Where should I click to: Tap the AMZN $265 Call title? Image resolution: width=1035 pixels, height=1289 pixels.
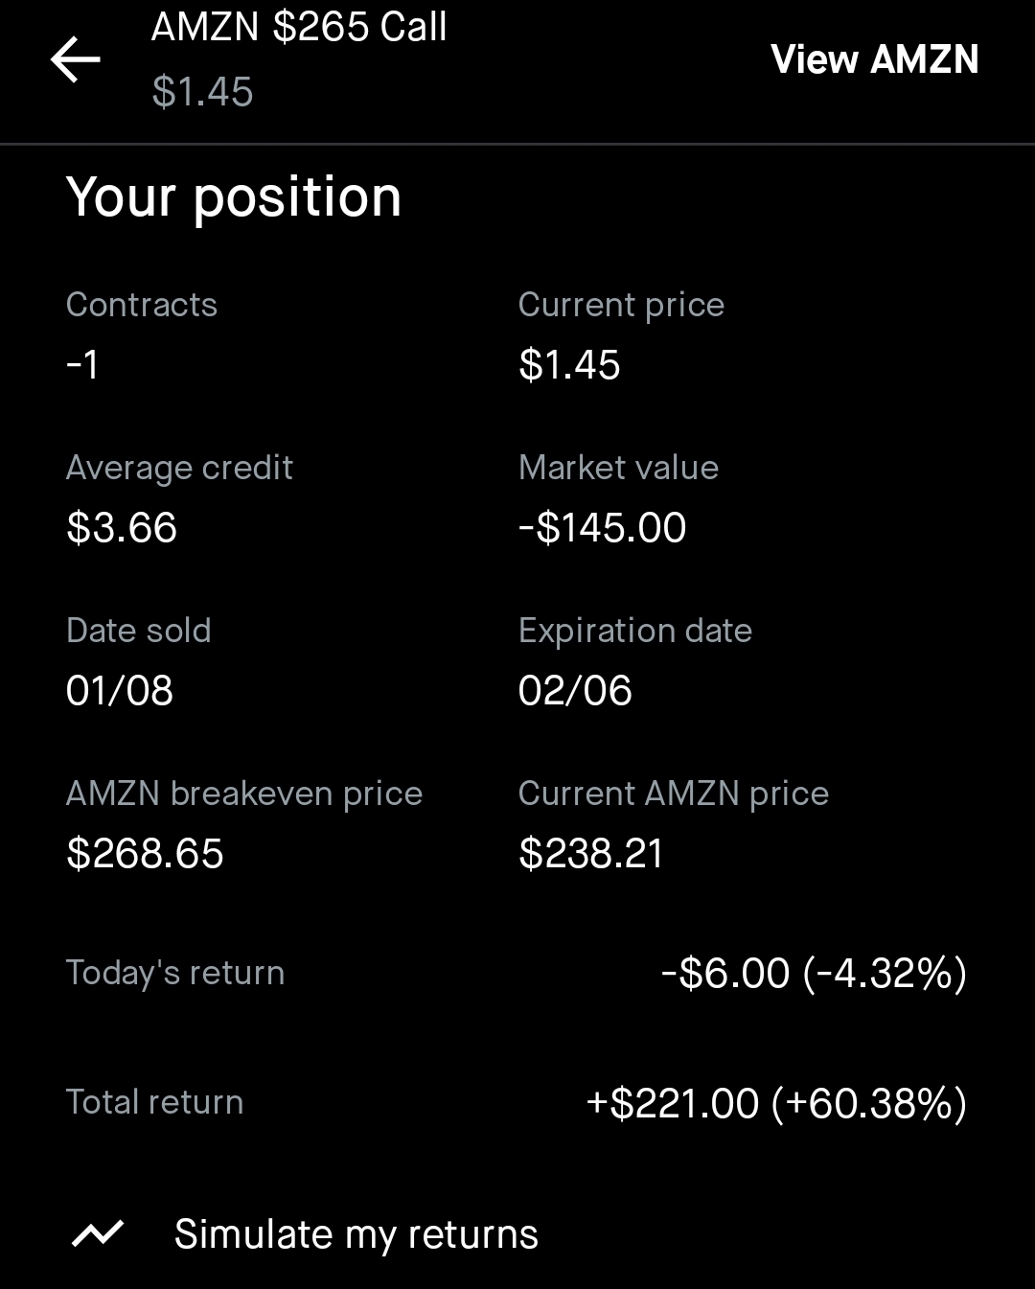[299, 27]
